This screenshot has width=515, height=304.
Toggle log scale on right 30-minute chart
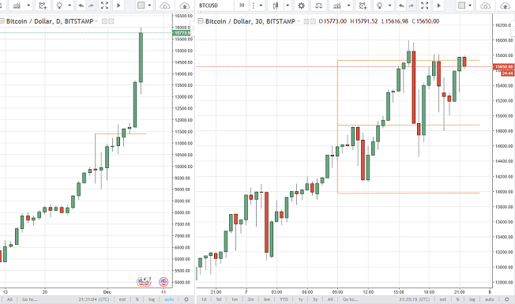pos(472,299)
